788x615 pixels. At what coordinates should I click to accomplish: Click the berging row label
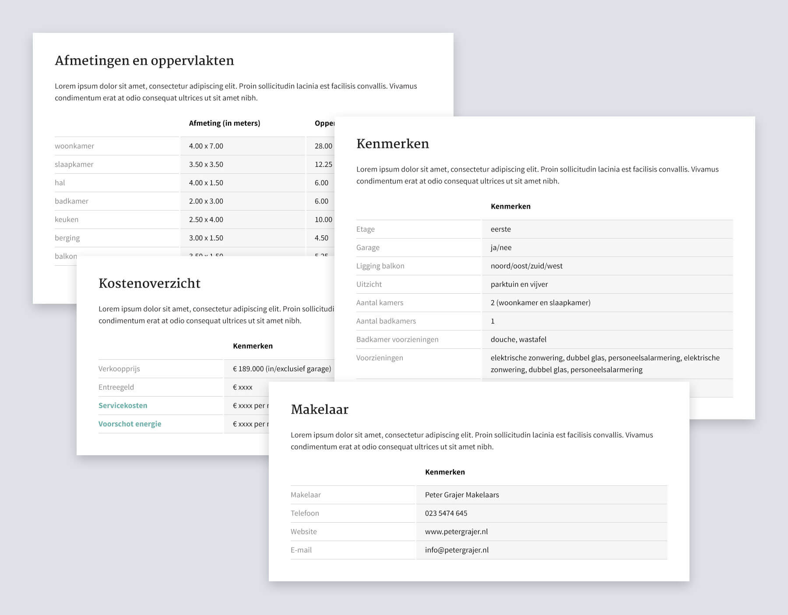[67, 238]
